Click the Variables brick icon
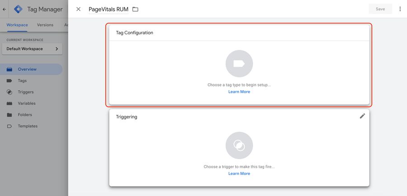 click(9, 104)
